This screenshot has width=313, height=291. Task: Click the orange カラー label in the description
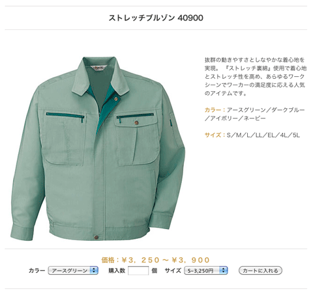213,110
